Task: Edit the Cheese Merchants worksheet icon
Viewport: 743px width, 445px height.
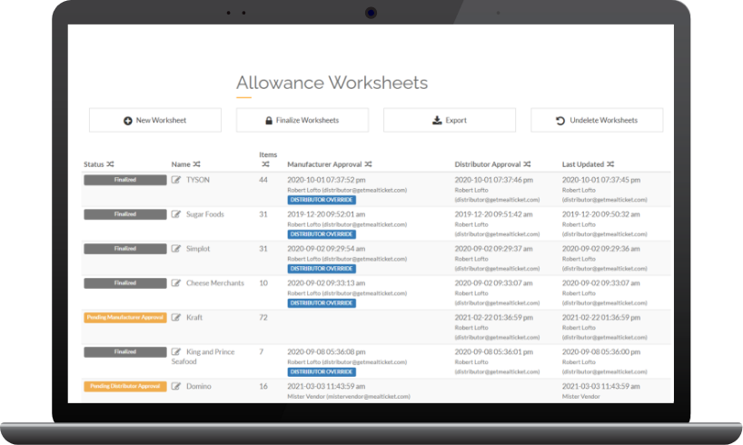Action: coord(176,283)
